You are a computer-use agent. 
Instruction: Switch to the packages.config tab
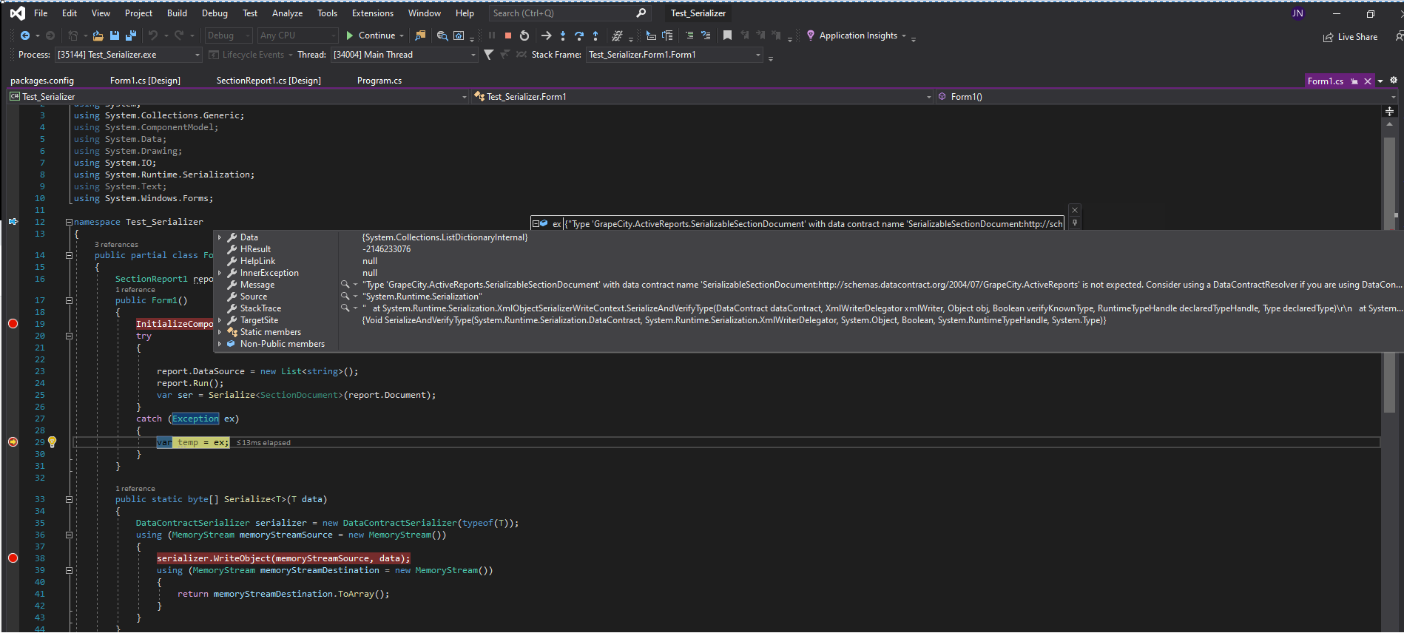pyautogui.click(x=42, y=81)
